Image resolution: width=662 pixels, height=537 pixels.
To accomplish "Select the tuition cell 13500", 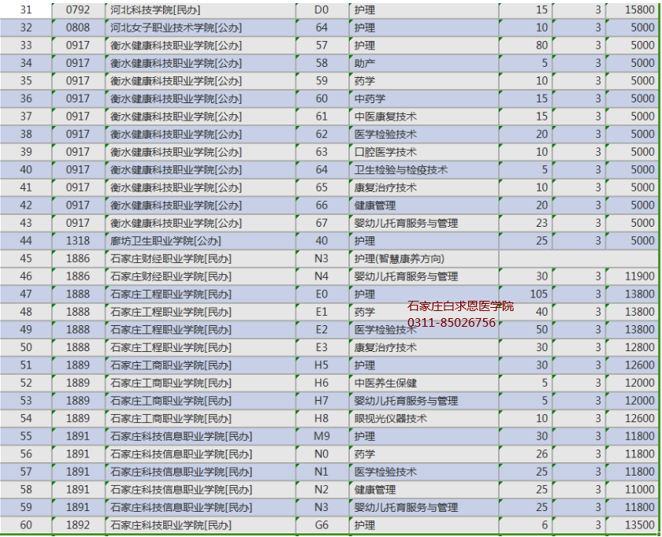I will click(x=632, y=524).
